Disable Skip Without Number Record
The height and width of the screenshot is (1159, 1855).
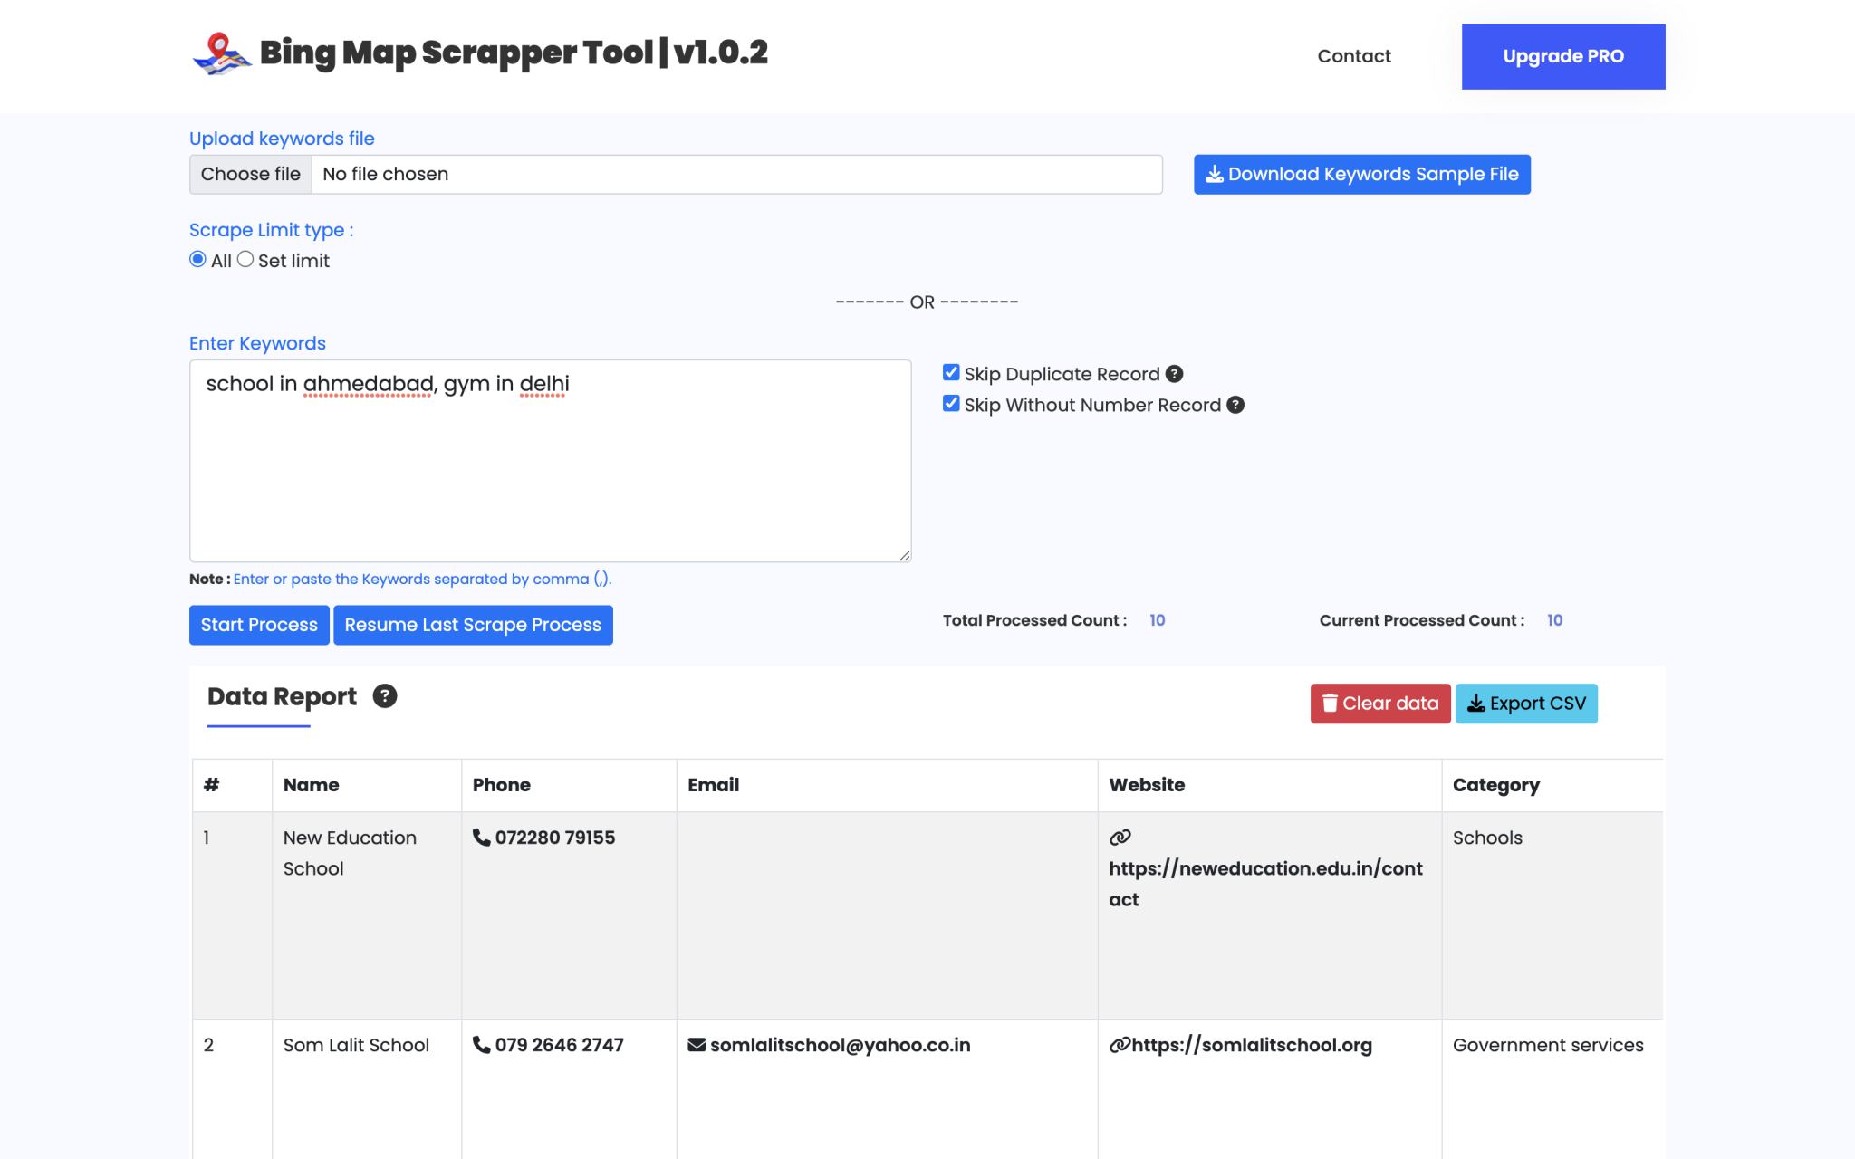tap(950, 403)
